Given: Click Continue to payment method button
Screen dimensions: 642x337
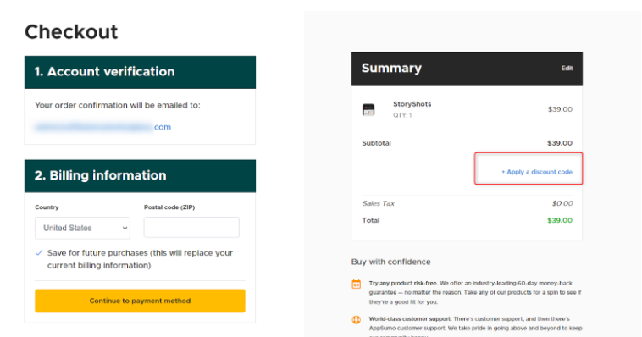Looking at the screenshot, I should pos(140,301).
